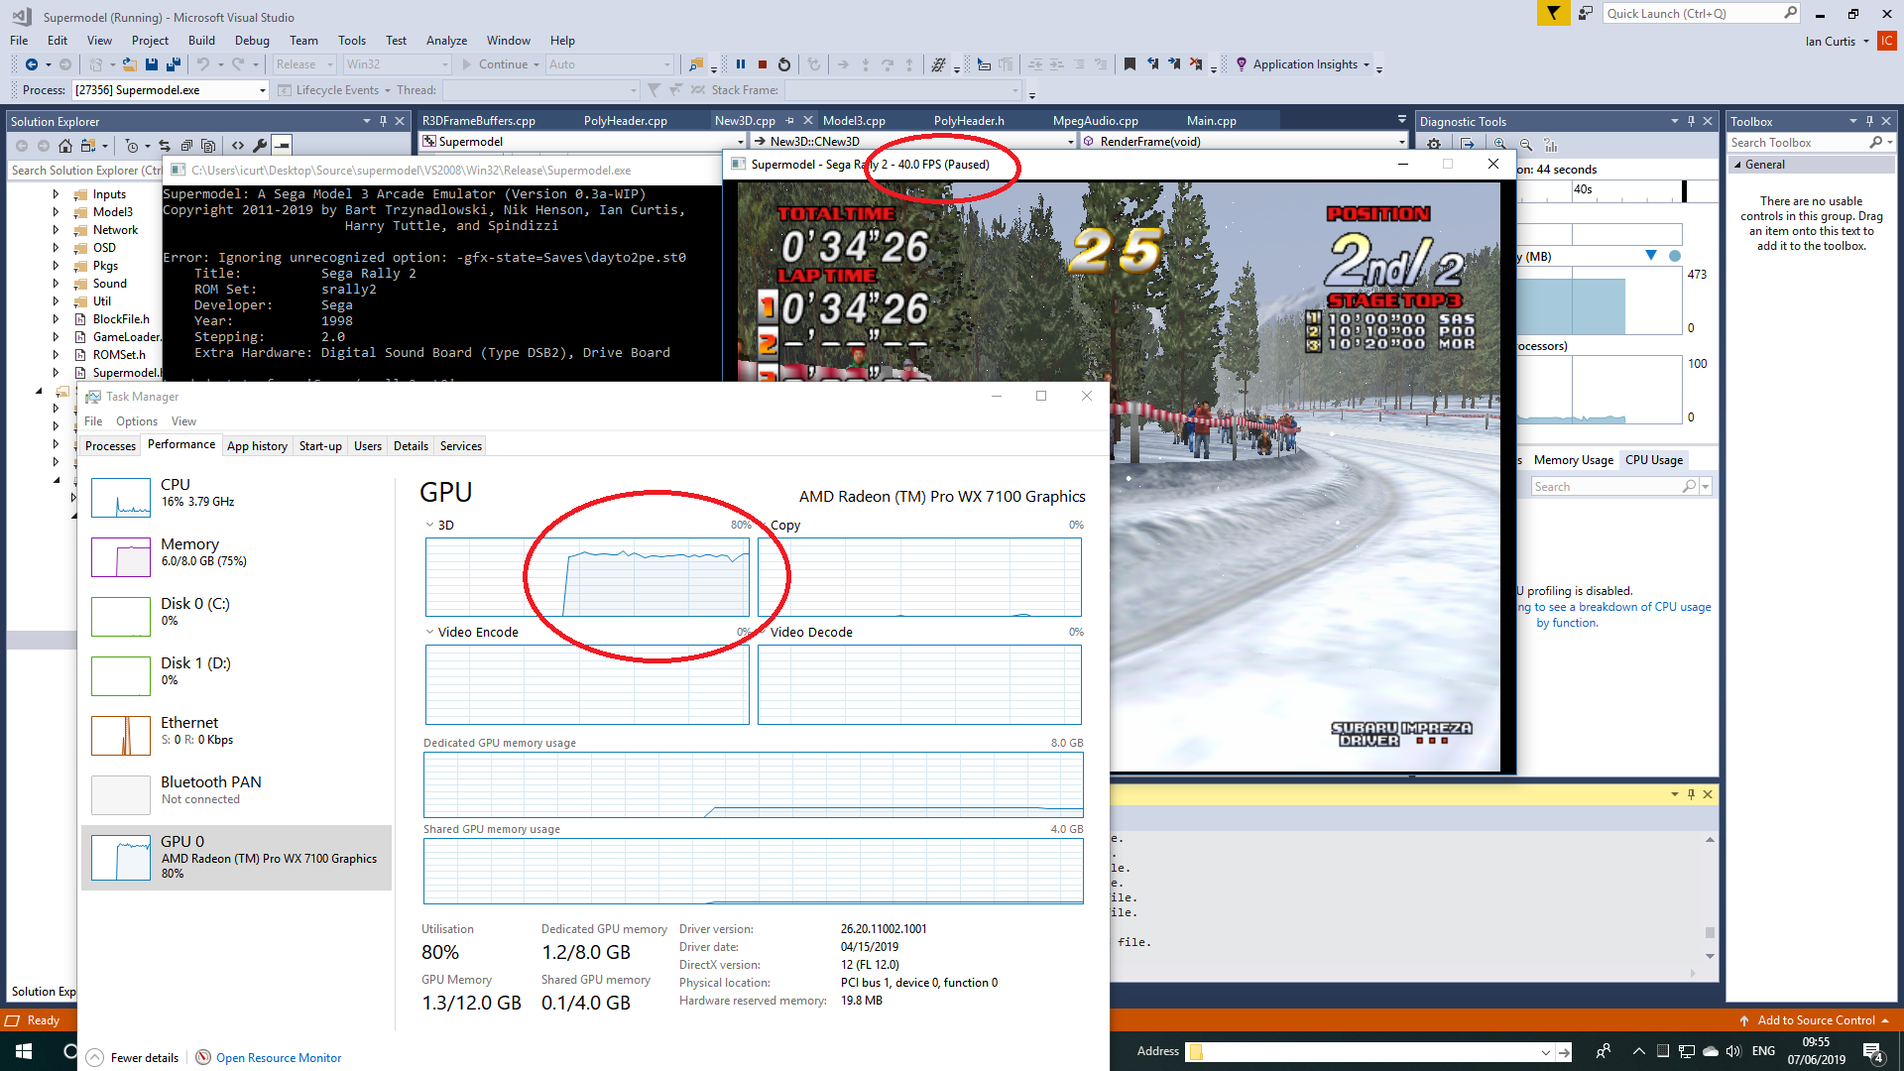Open the Analyze menu
Screen dimensions: 1904x1071
tap(446, 41)
